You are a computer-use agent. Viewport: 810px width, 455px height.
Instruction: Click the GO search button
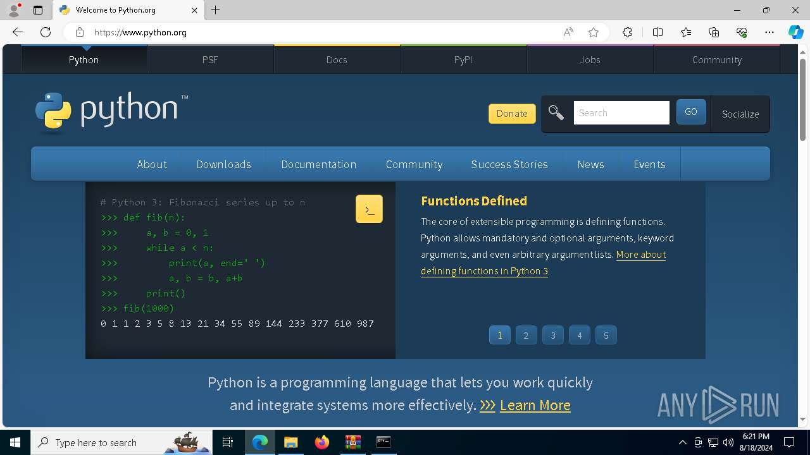[691, 112]
